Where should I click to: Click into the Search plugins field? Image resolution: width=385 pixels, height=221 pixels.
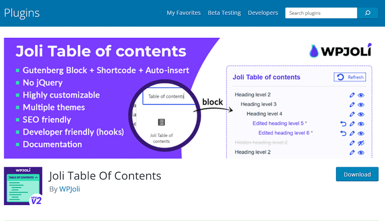point(321,13)
